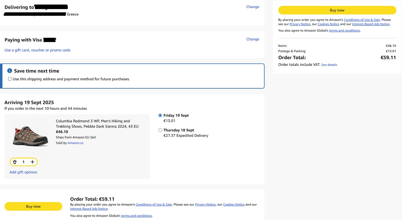The height and width of the screenshot is (220, 402).
Task: Tick the use shipping address for future purchases checkbox
Action: pyautogui.click(x=10, y=79)
